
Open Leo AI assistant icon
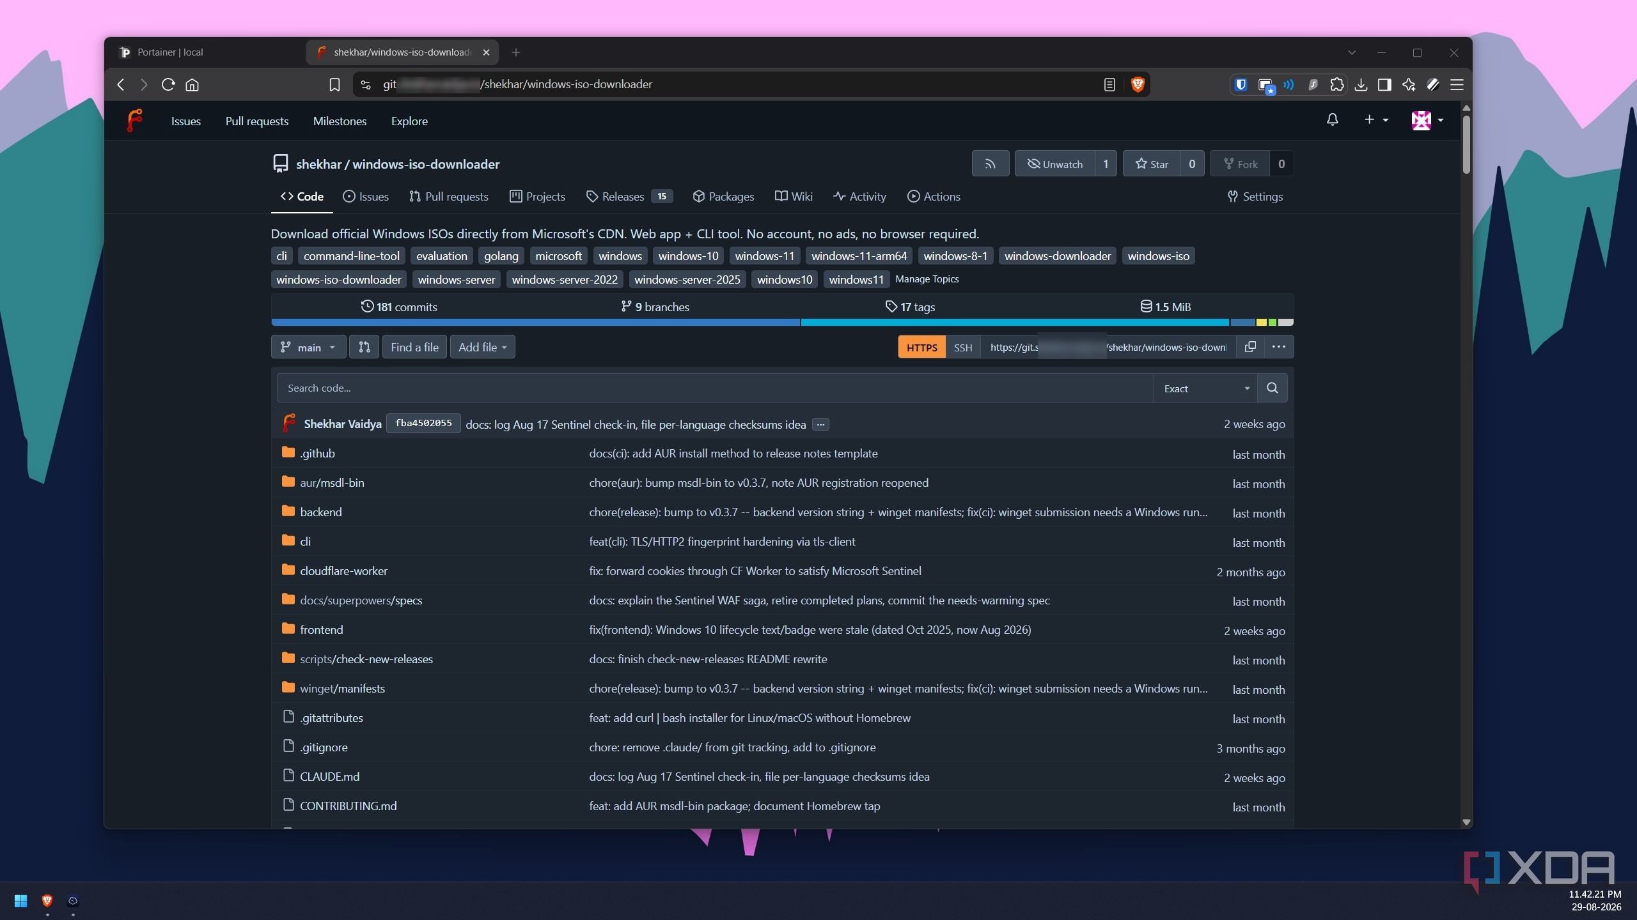click(x=1409, y=84)
